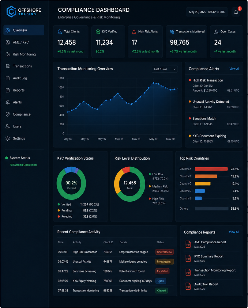Click the Offshore Trading hexagon logo
The height and width of the screenshot is (308, 248).
[11, 12]
